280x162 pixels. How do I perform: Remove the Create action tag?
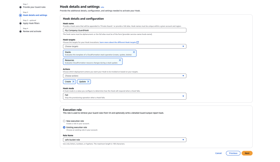[x=73, y=81]
